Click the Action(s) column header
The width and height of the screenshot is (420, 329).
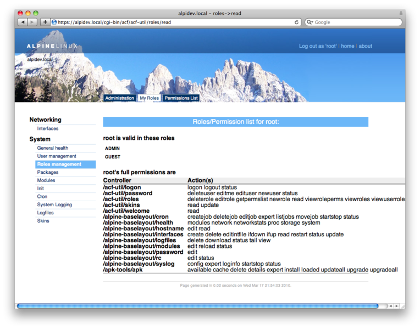coord(200,180)
